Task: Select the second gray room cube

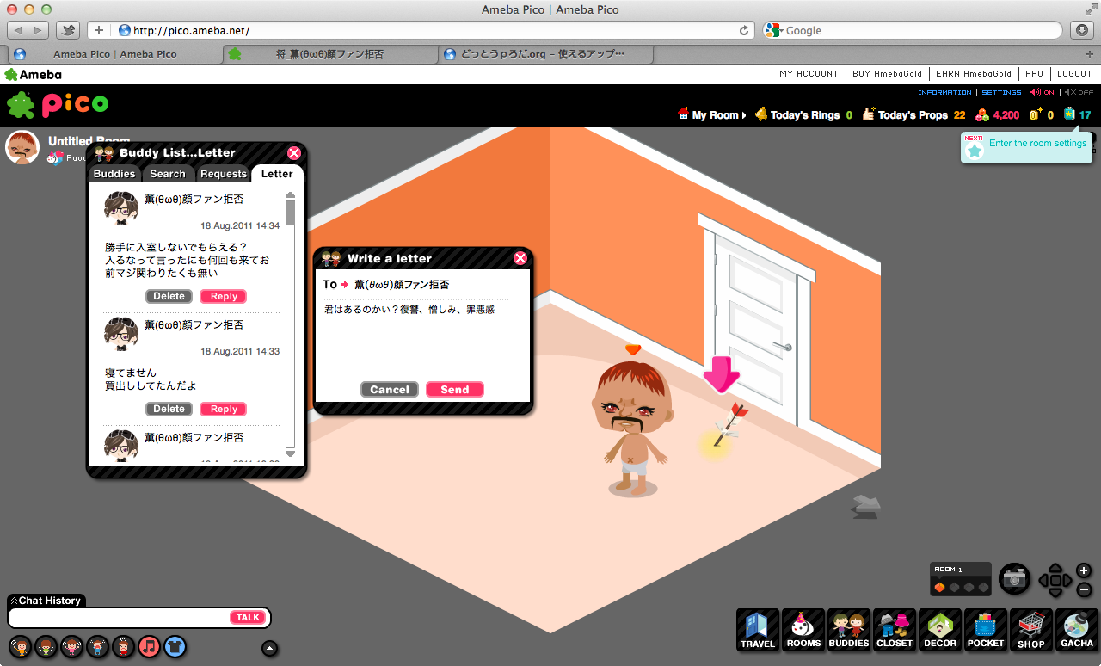Action: (955, 587)
